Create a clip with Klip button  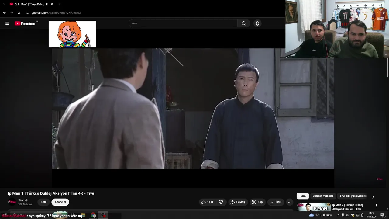[x=257, y=202]
